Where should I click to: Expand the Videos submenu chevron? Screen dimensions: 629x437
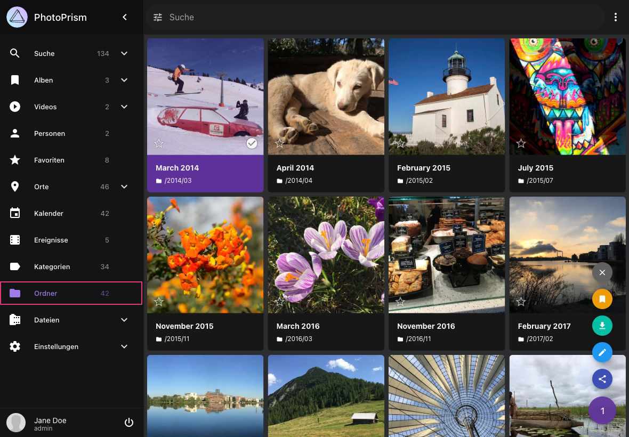pos(124,107)
